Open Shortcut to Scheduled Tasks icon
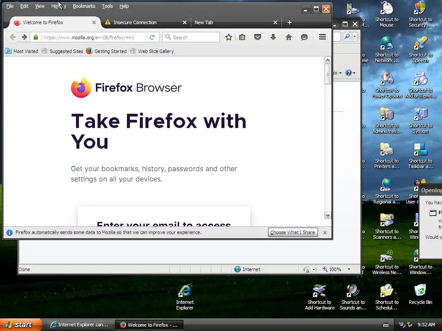442x331 pixels. pyautogui.click(x=387, y=297)
